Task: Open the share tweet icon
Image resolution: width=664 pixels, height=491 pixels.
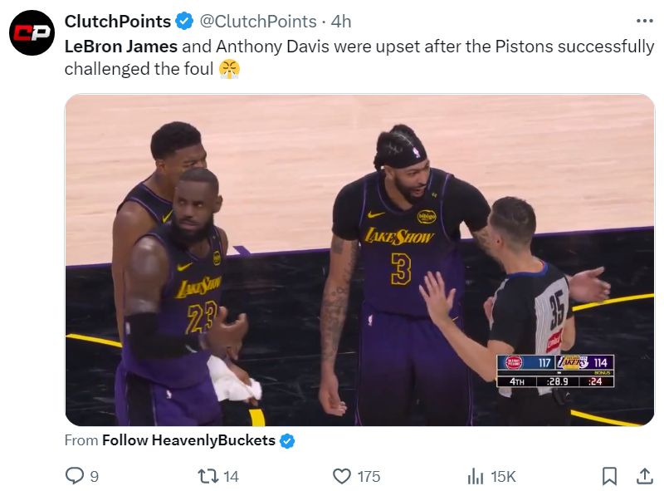Action: click(644, 475)
